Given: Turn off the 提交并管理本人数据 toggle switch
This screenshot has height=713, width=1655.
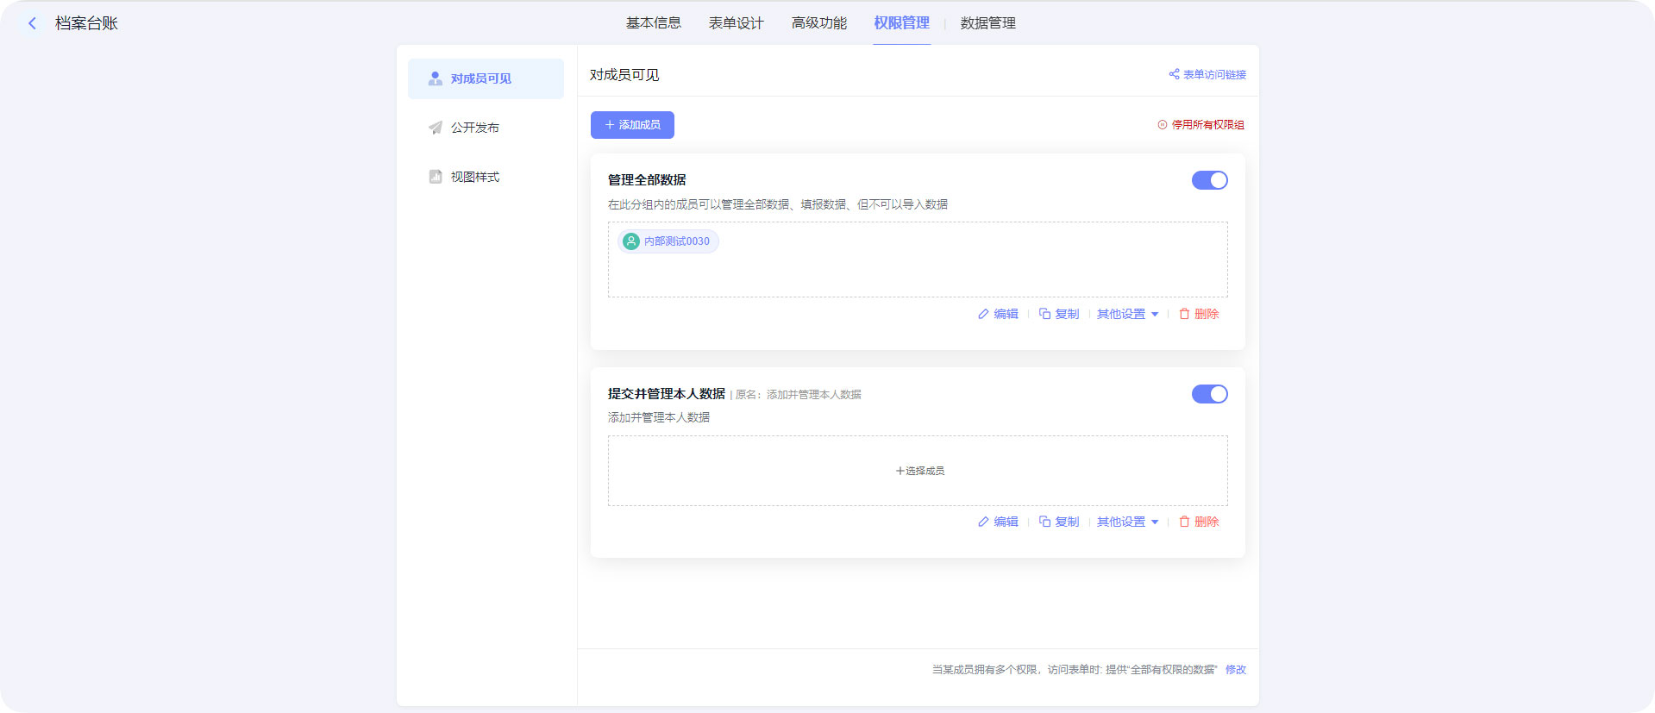Looking at the screenshot, I should click(1209, 394).
